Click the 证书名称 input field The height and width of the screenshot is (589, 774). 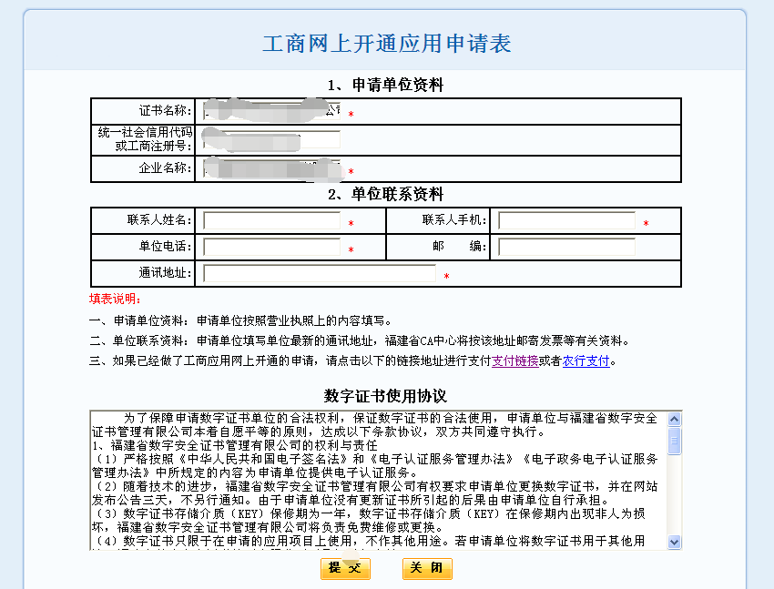click(x=271, y=111)
